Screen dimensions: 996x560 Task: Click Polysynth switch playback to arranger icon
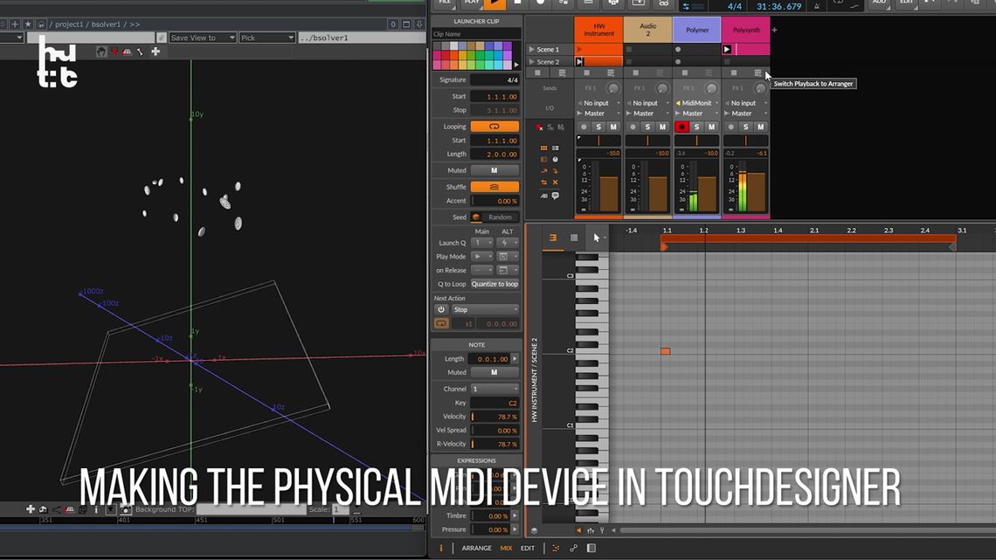point(757,73)
